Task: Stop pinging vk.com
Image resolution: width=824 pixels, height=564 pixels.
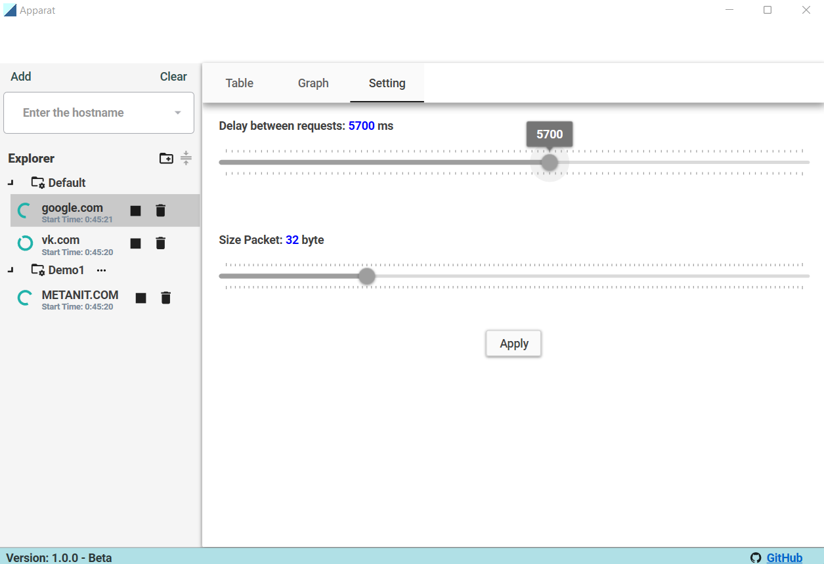Action: click(135, 243)
